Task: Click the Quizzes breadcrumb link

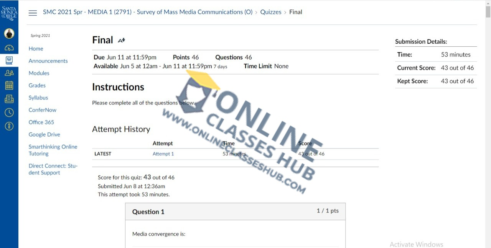Action: coord(270,12)
